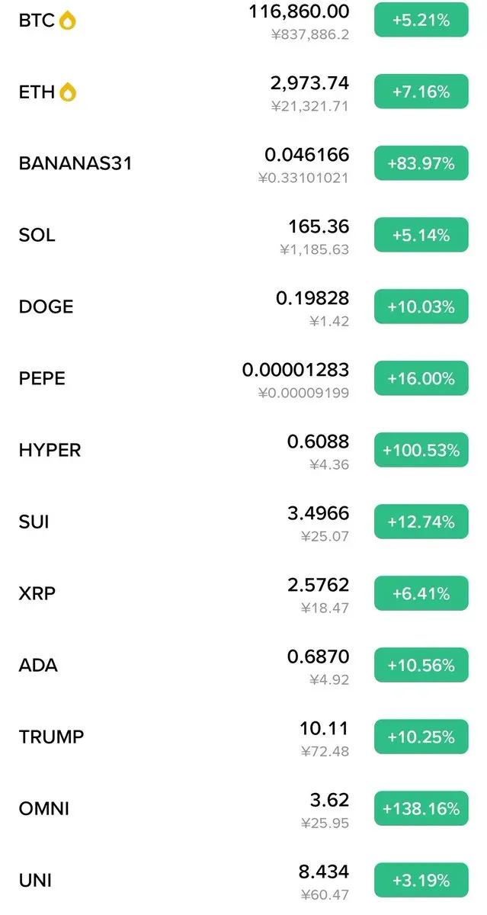Select DOGE price 0.19828

click(312, 298)
